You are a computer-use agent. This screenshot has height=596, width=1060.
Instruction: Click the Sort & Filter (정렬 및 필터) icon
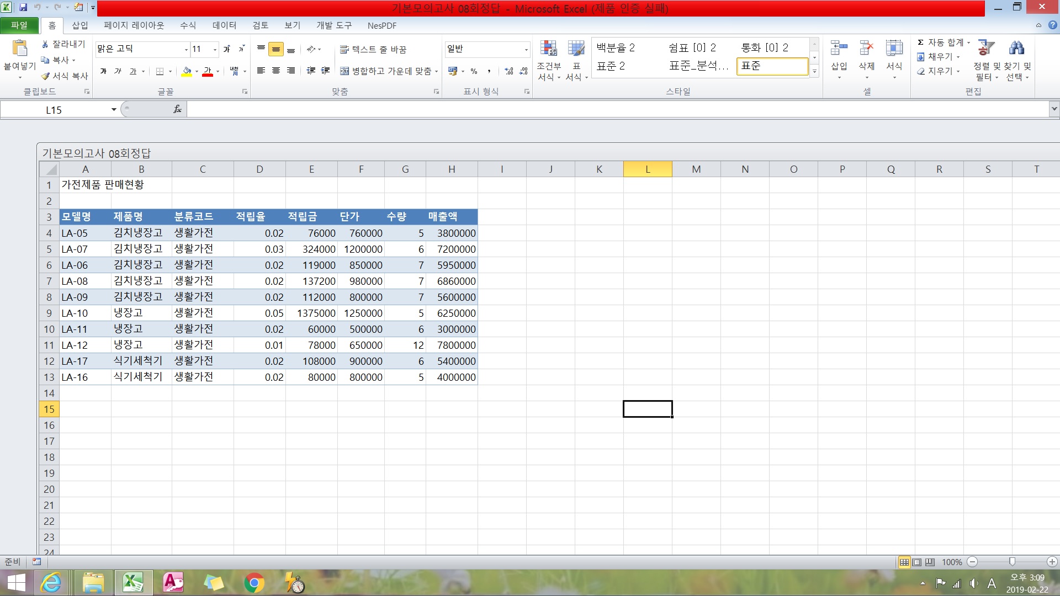point(986,49)
